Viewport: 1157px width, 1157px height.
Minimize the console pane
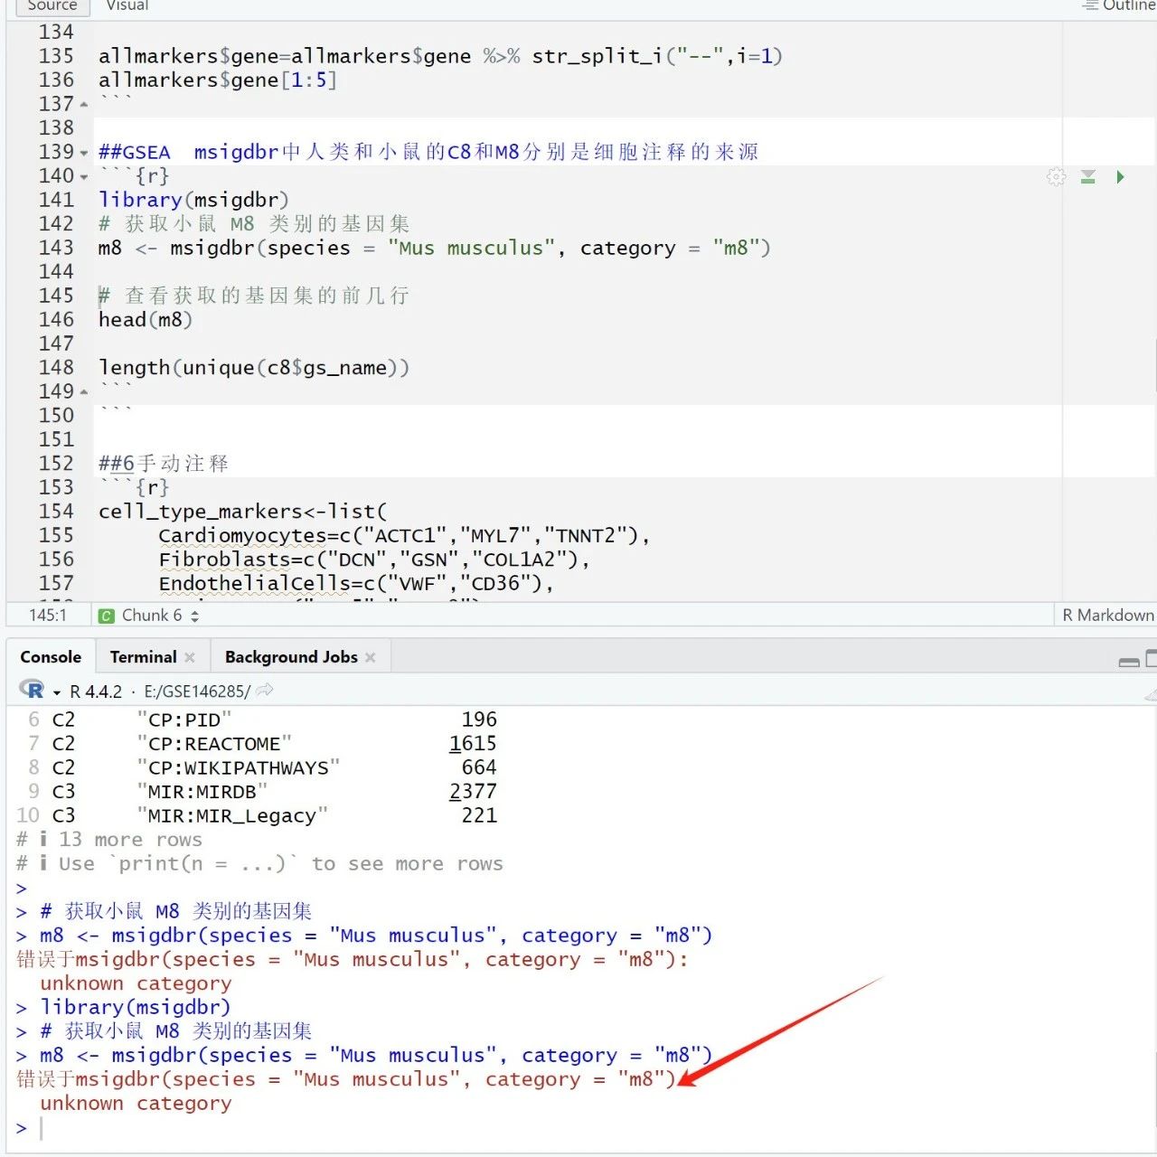[1129, 661]
